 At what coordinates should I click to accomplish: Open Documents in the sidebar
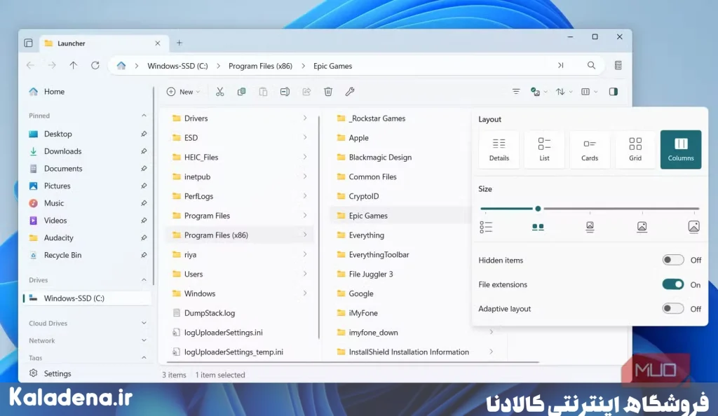coord(87,169)
